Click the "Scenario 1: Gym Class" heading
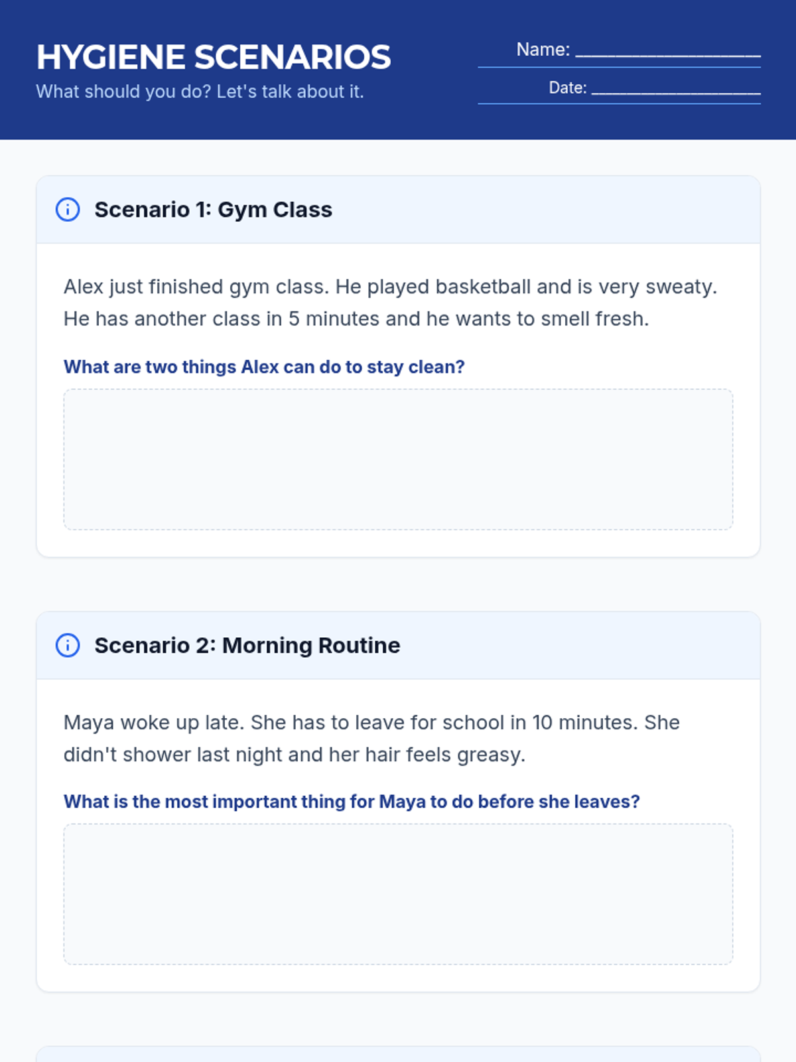796x1062 pixels. (213, 210)
